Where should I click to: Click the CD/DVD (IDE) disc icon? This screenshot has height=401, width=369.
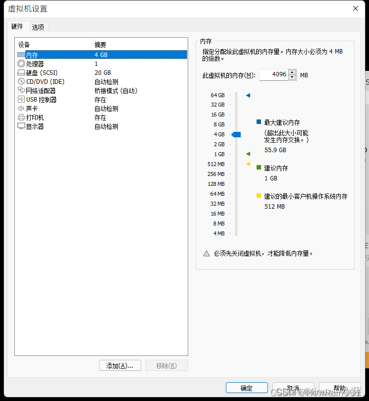21,82
